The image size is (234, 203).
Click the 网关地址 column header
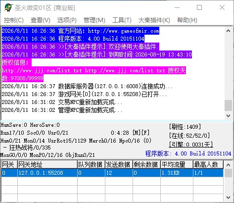pos(47,164)
